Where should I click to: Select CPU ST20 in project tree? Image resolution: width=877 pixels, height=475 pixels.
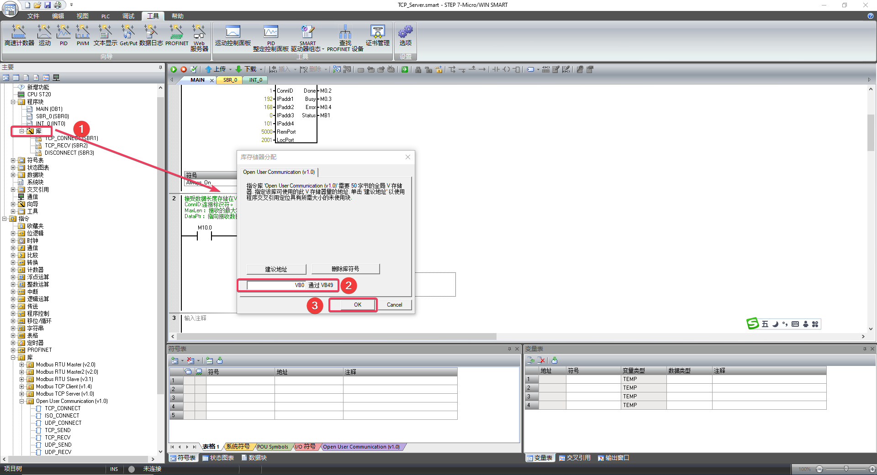[x=39, y=94]
